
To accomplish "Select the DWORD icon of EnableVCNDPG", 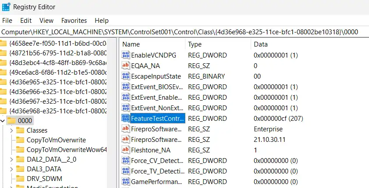I will [126, 55].
